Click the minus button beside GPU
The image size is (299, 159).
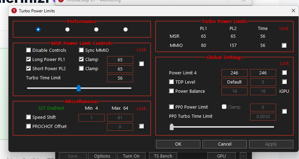(x=243, y=156)
